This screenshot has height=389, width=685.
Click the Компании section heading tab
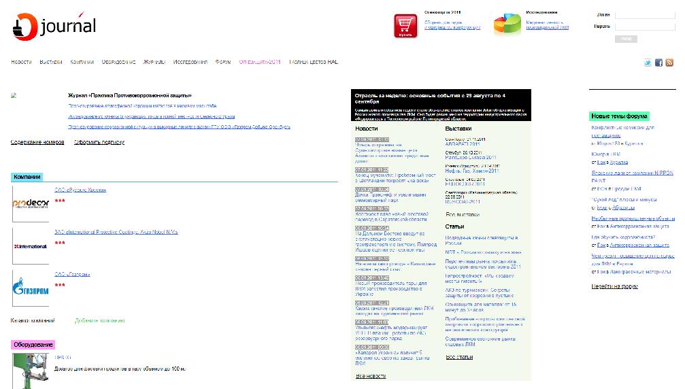(x=27, y=177)
